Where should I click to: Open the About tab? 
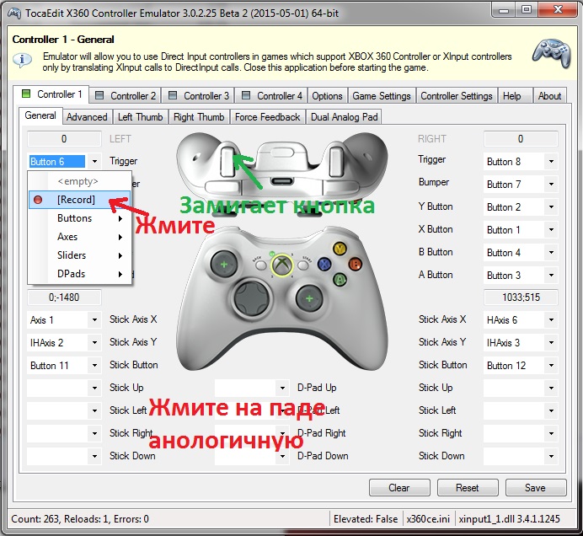click(549, 95)
